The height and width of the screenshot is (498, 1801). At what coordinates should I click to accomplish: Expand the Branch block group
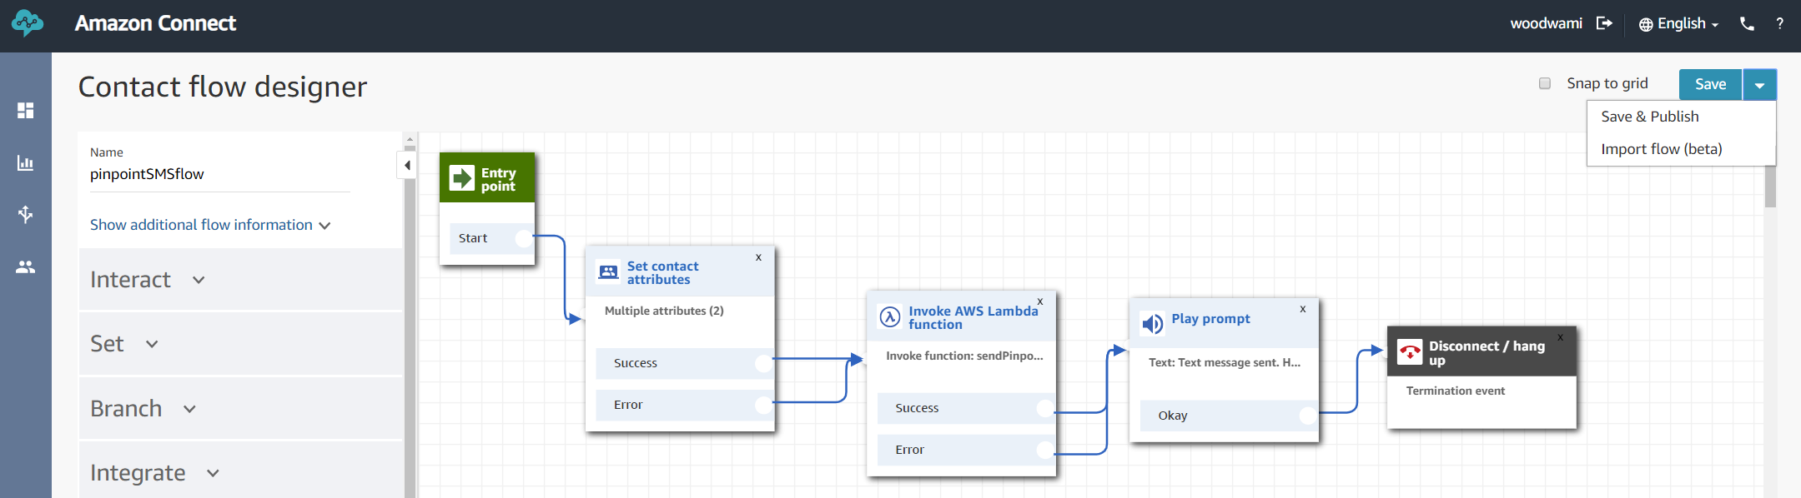click(240, 409)
